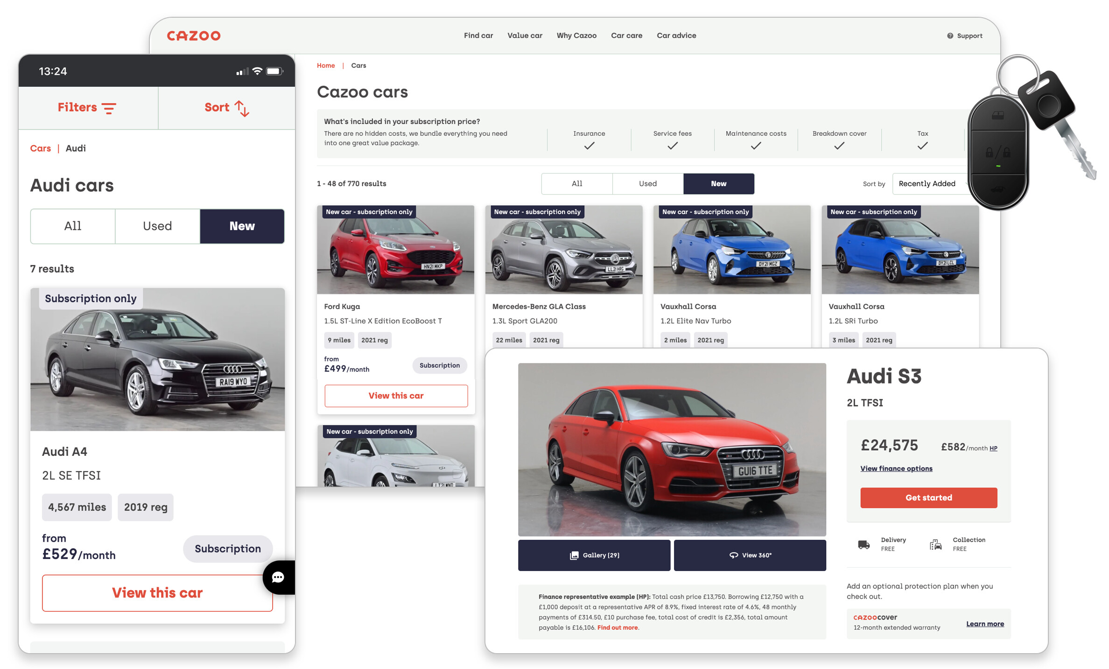
Task: Tap the signal strength icon on phone
Action: [242, 71]
